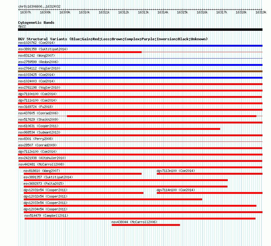Click the chr8:16306606..16319032 region label

tap(39, 6)
